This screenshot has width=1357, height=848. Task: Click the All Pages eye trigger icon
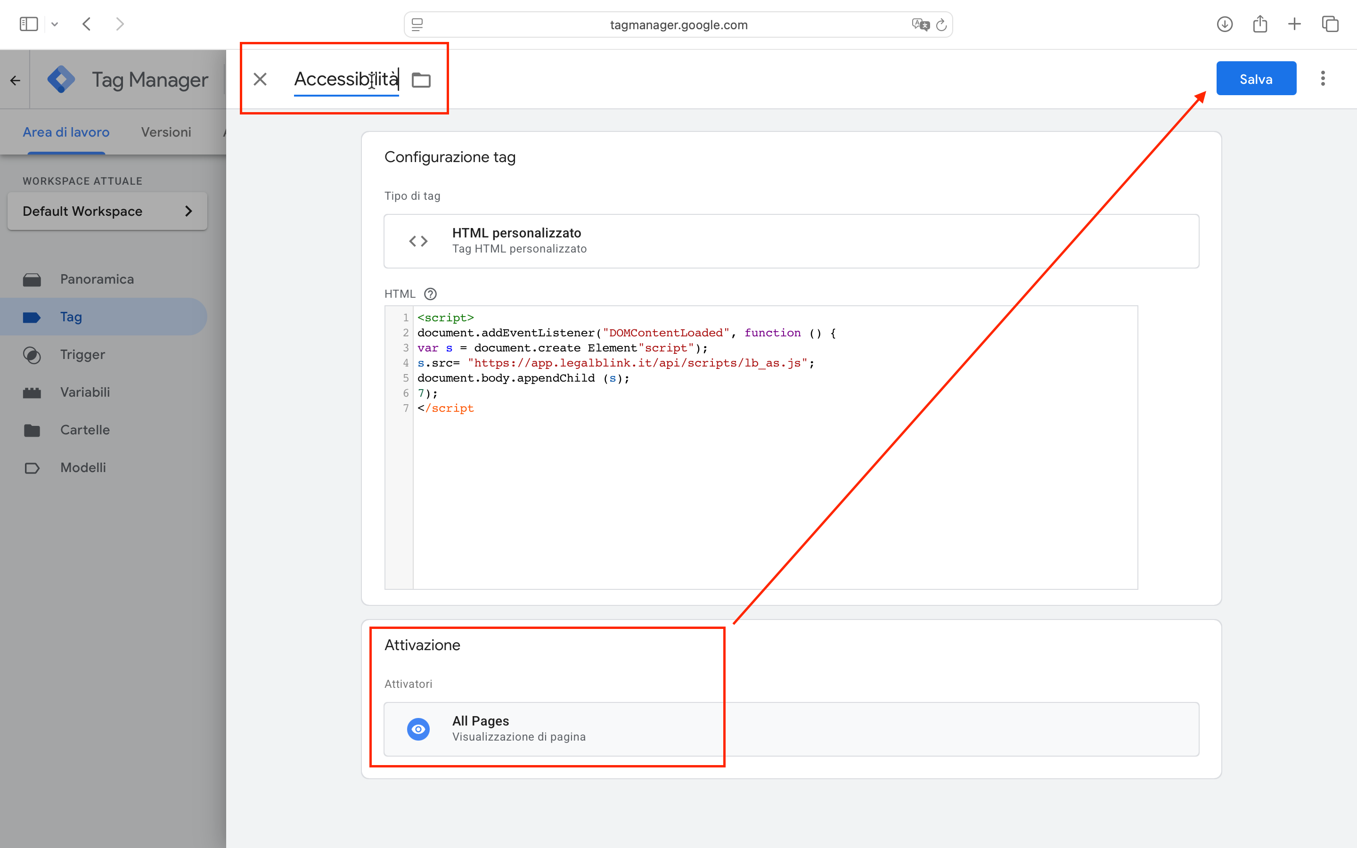click(418, 728)
